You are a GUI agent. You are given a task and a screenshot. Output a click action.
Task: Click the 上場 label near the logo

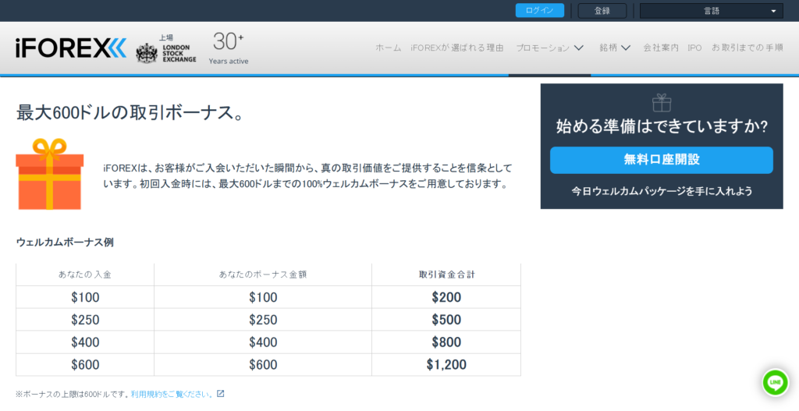point(166,37)
